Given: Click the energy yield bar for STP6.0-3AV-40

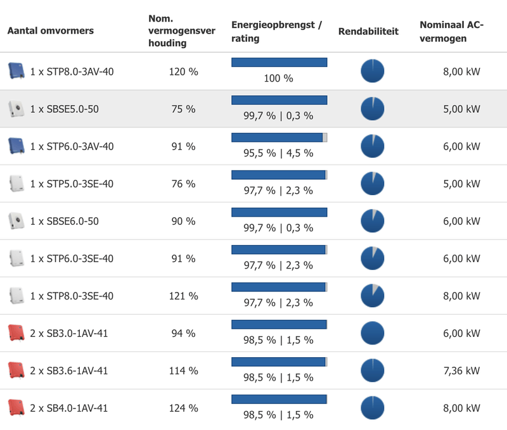Looking at the screenshot, I should coord(279,137).
